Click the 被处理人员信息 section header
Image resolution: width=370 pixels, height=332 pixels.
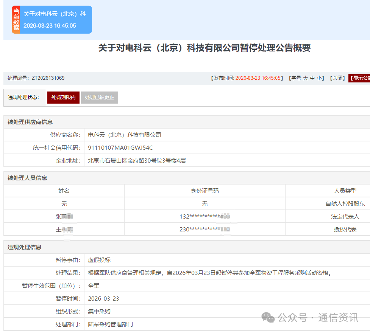pyautogui.click(x=27, y=178)
